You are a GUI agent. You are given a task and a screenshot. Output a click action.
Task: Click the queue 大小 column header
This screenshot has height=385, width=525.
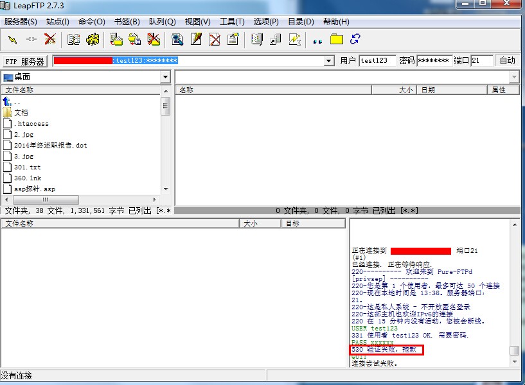pos(260,223)
